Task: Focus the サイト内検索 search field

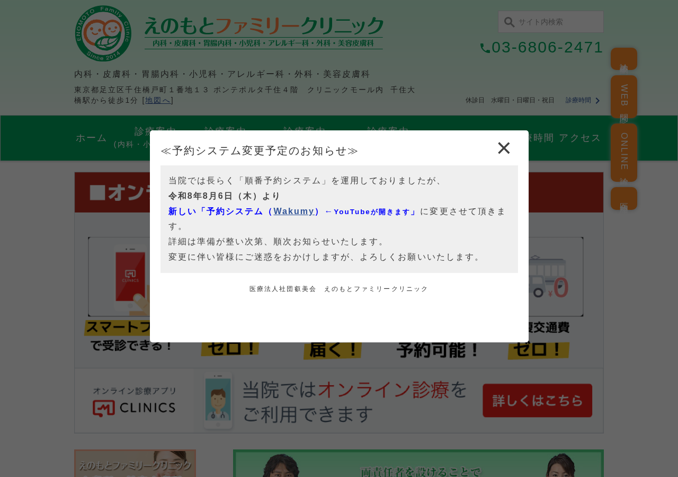Action: pyautogui.click(x=551, y=22)
